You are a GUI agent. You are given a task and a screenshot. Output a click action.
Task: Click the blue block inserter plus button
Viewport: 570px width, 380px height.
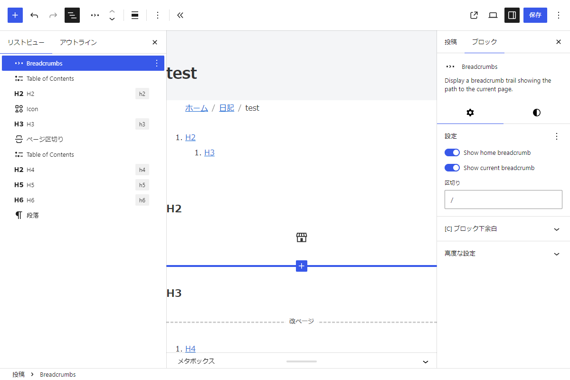[15, 15]
